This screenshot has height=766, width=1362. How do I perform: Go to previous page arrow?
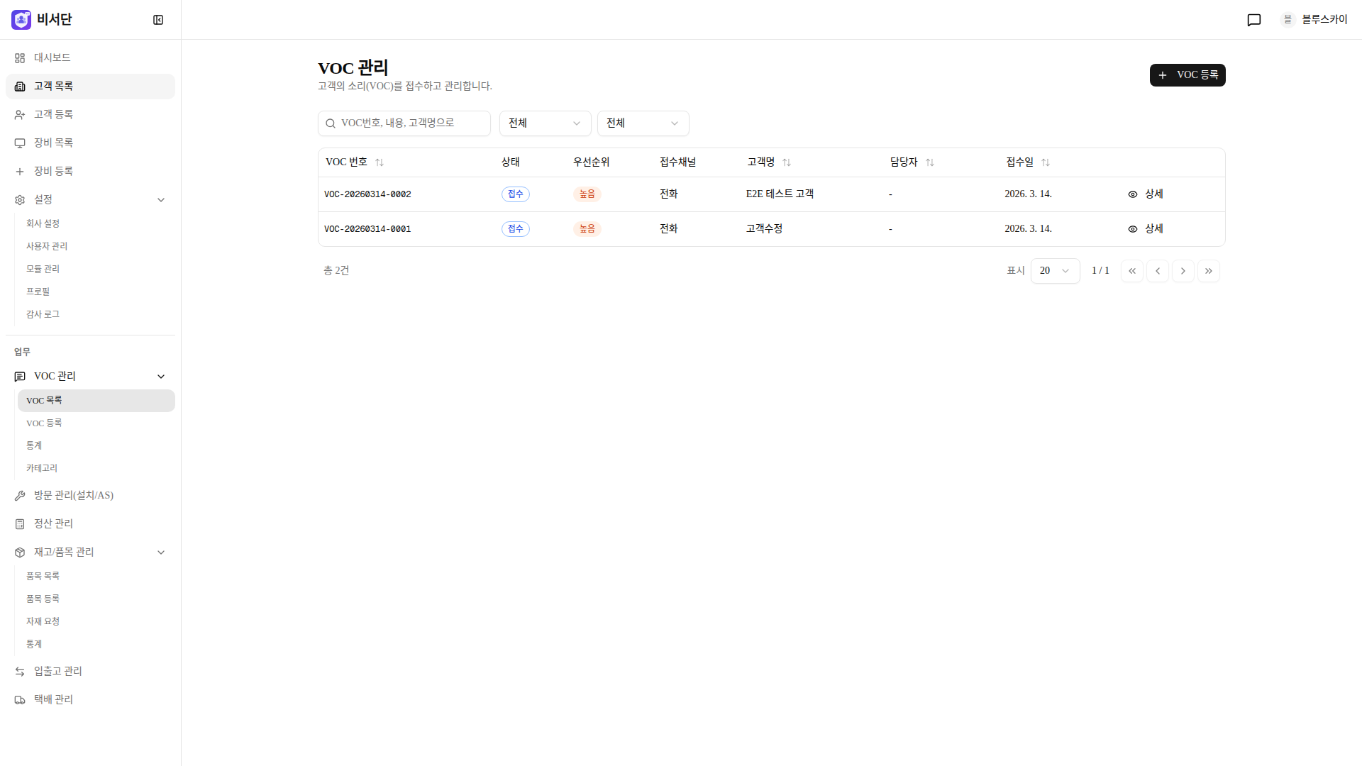click(1158, 271)
